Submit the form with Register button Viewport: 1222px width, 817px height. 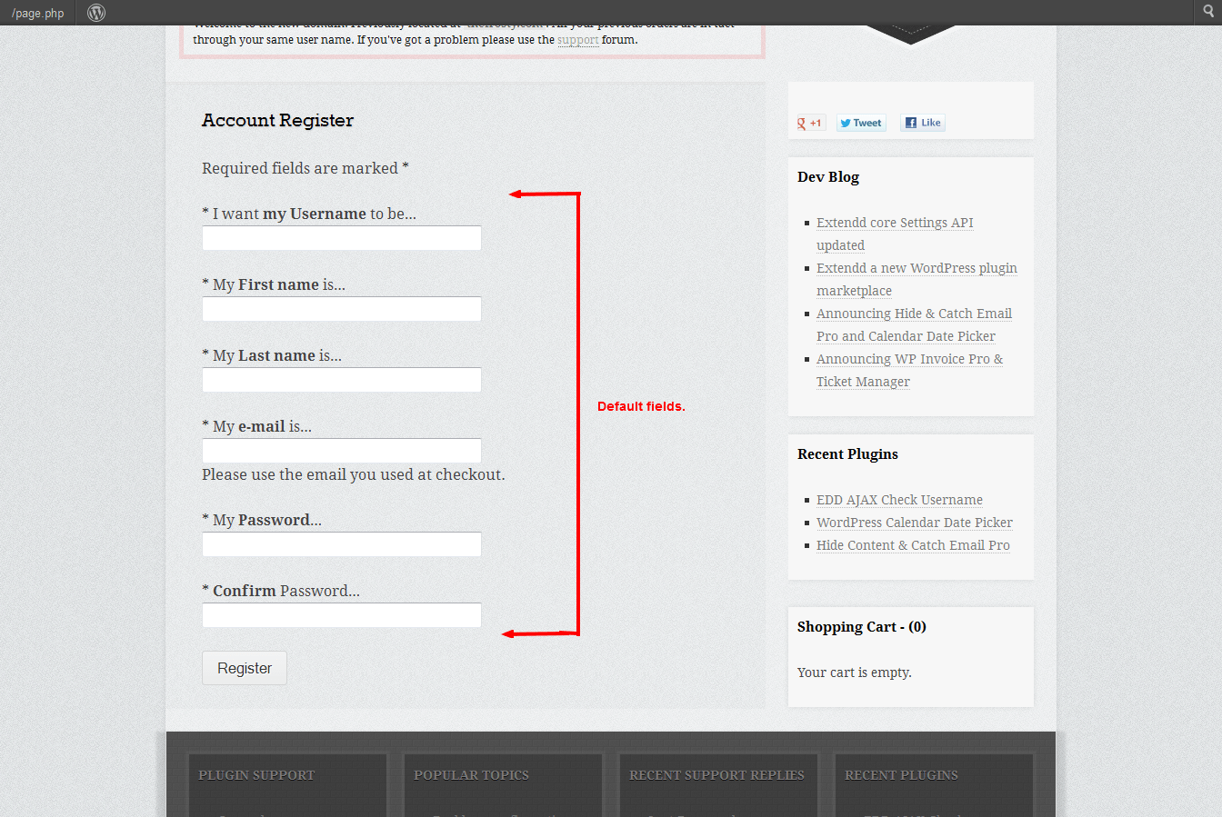(244, 668)
